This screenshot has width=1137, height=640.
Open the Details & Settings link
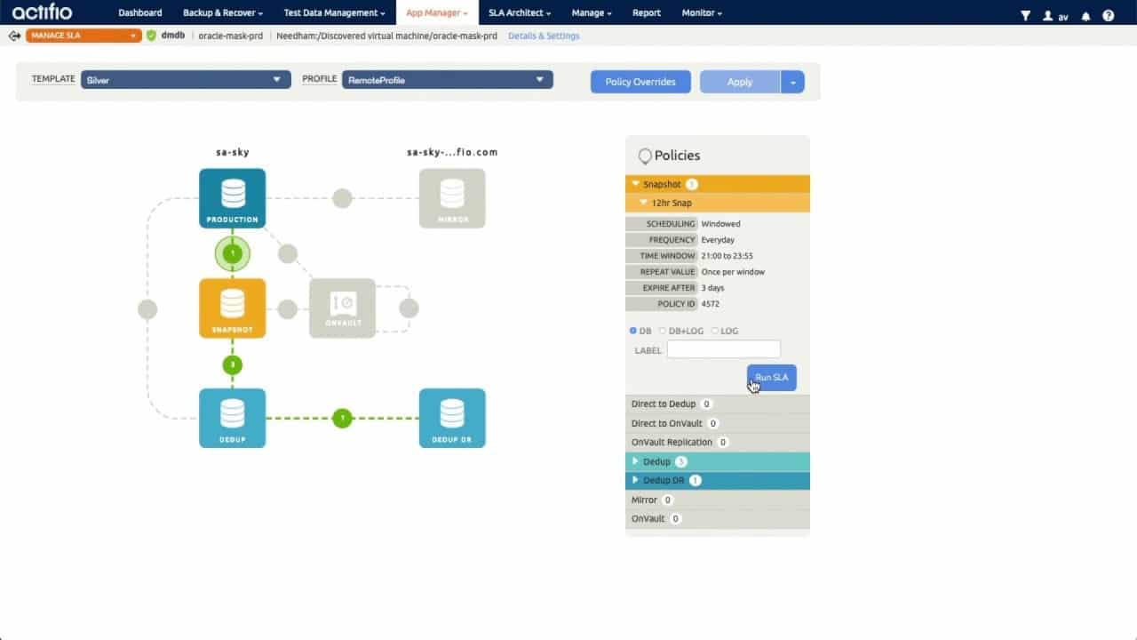544,36
